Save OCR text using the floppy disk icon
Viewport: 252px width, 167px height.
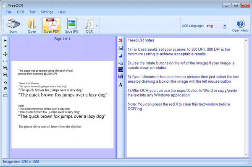121,48
